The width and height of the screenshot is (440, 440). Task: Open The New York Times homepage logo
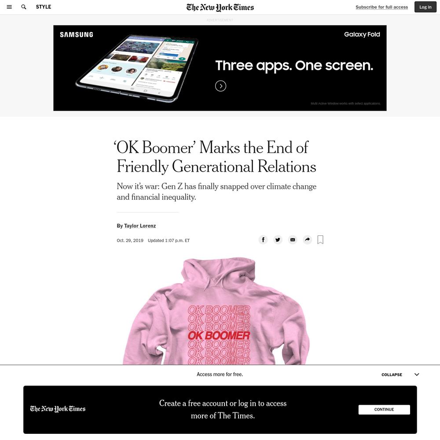pos(220,7)
